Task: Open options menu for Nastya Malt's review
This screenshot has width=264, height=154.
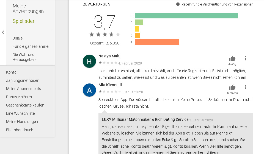Action: point(246,58)
